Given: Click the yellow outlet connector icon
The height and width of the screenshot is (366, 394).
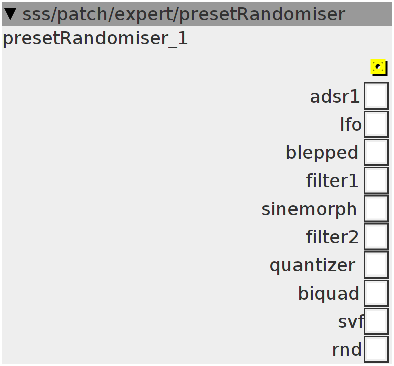Looking at the screenshot, I should point(379,67).
